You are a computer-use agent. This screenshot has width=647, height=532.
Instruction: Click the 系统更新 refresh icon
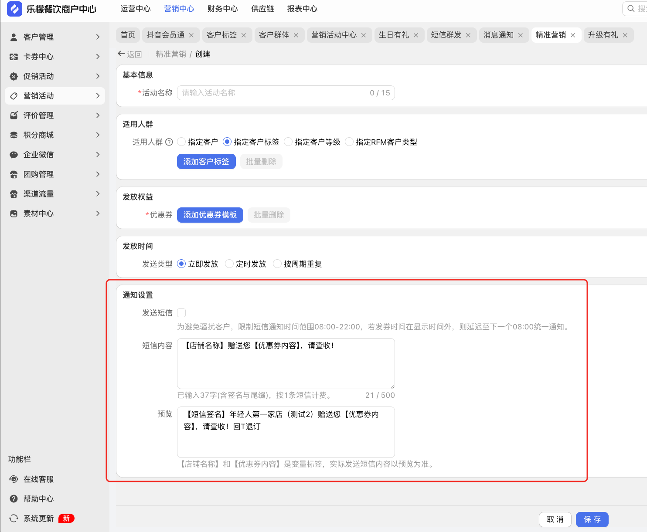coord(14,518)
